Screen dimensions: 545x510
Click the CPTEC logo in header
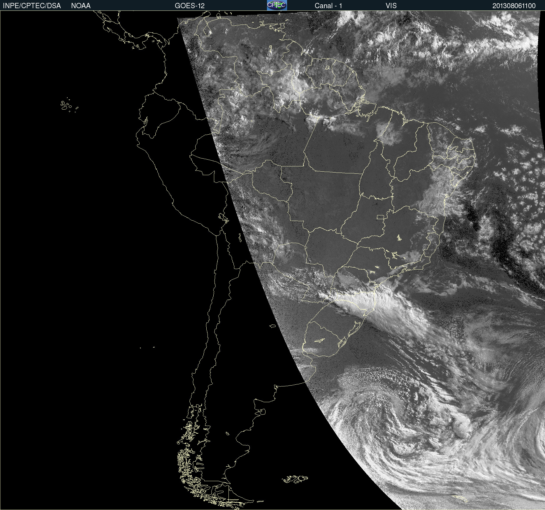pyautogui.click(x=277, y=5)
